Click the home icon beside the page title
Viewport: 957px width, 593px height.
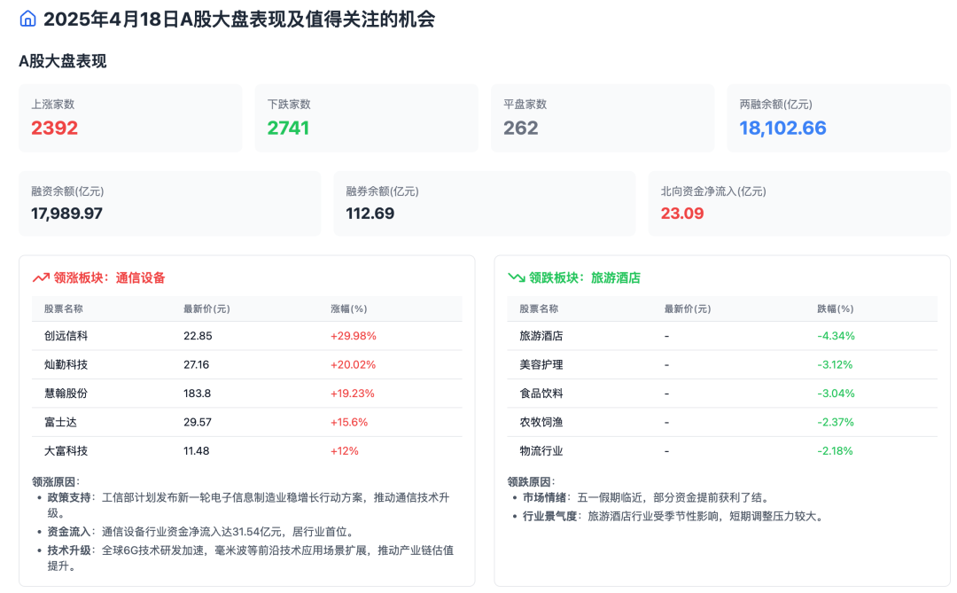[x=27, y=19]
